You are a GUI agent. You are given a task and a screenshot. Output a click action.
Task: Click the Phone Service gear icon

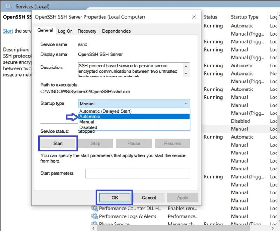point(95,223)
